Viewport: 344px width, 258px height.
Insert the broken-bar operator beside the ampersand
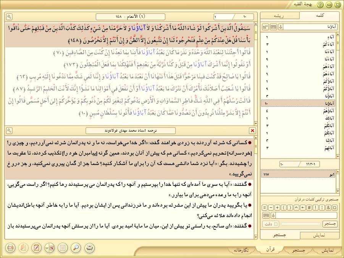[322, 208]
